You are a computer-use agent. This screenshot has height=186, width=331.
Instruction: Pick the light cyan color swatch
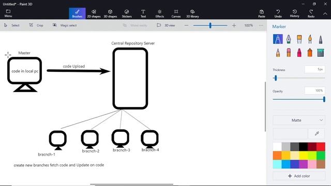tap(277, 164)
